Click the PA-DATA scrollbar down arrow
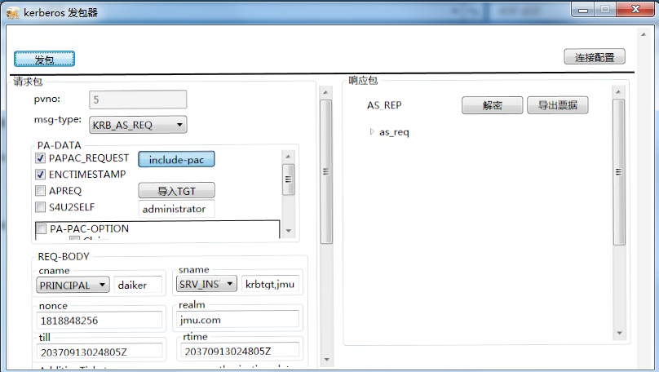The image size is (659, 372). [x=289, y=230]
